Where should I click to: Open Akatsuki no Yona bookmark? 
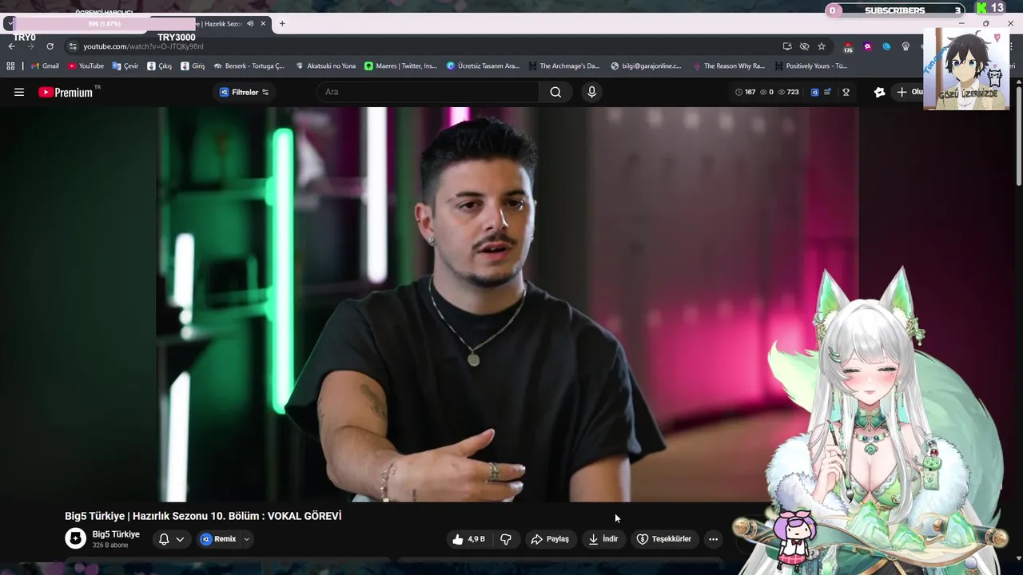pyautogui.click(x=326, y=66)
